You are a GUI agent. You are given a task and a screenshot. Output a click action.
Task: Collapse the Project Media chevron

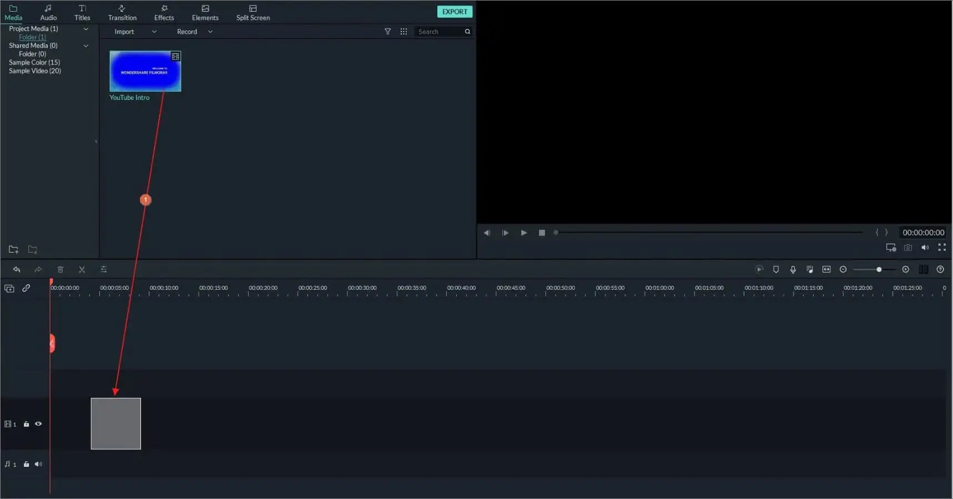pos(85,29)
